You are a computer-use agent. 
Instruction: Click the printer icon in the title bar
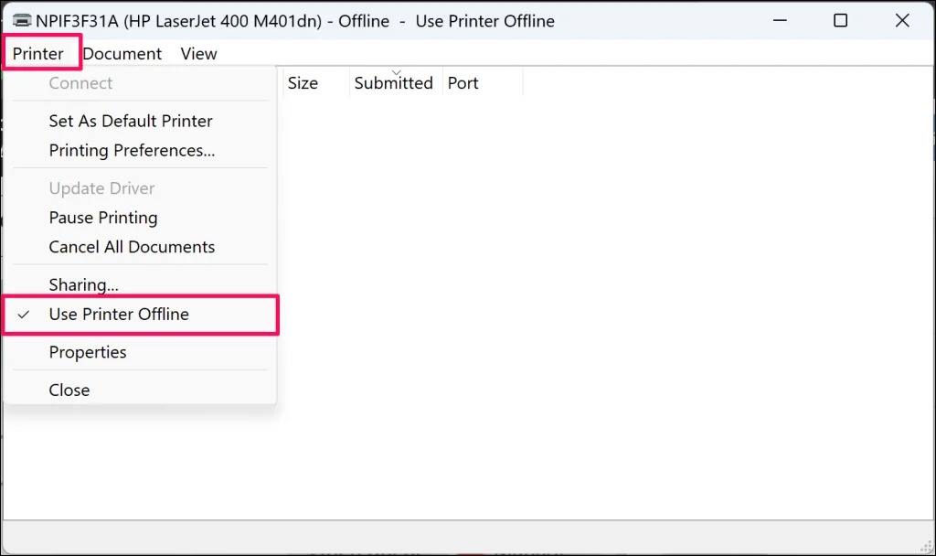click(22, 20)
